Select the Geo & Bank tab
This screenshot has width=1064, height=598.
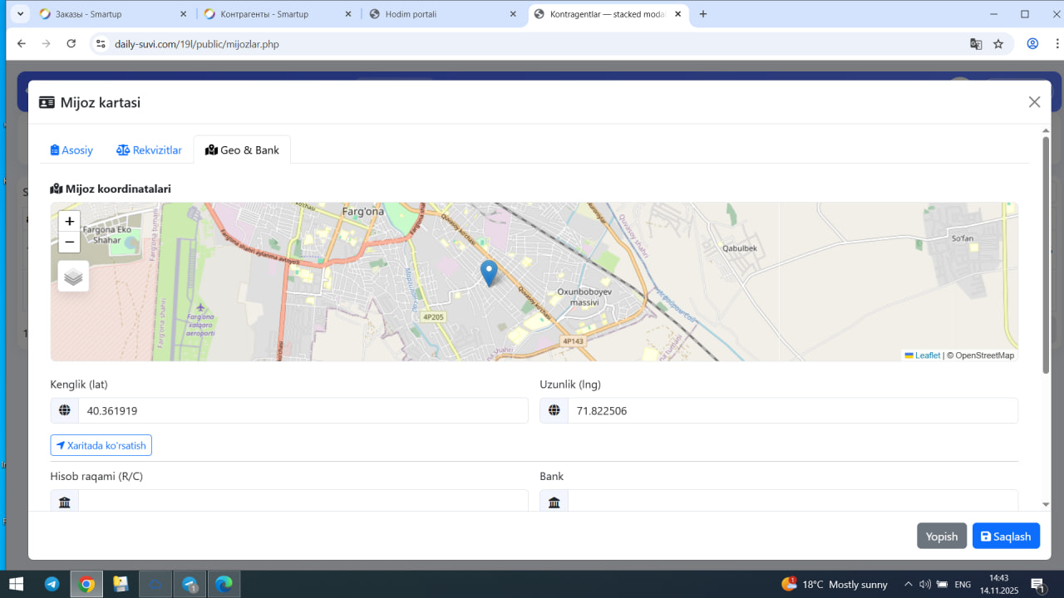[242, 150]
